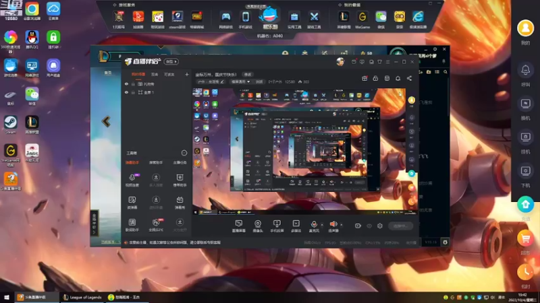Open the 手机投屏 phone casting source
Screen dimensions: 540x303
(x=277, y=226)
